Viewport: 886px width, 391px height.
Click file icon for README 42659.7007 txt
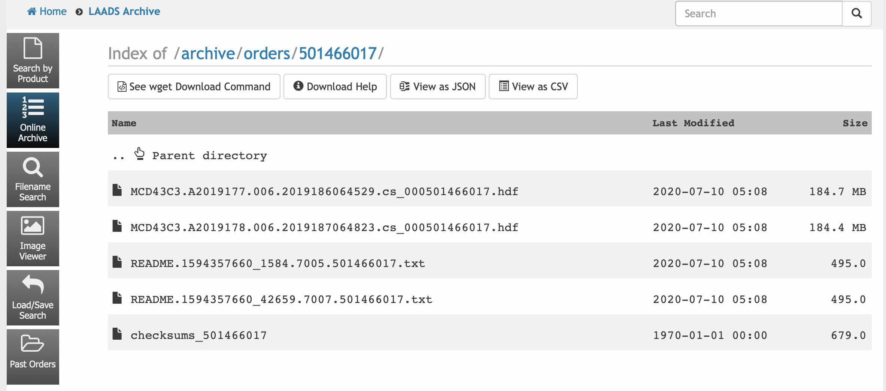117,298
